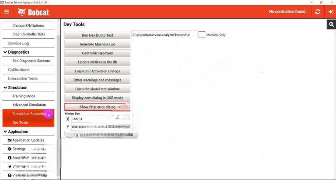Image resolution: width=336 pixels, height=180 pixels.
Task: Click Open the visual test window
Action: 97,89
